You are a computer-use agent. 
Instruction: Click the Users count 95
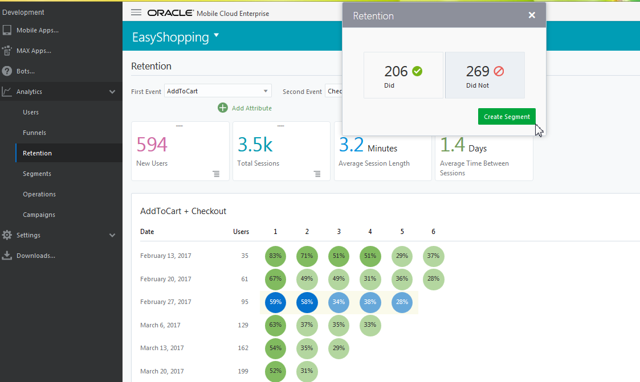pyautogui.click(x=245, y=302)
